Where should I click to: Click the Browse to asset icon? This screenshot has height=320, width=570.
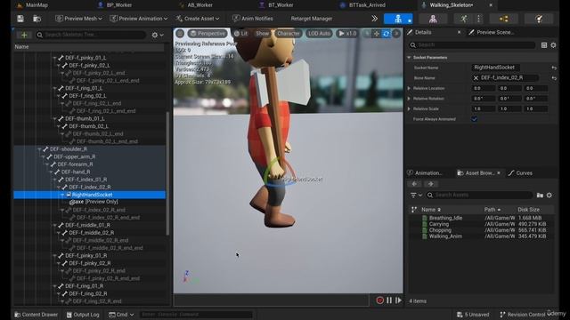pos(37,19)
